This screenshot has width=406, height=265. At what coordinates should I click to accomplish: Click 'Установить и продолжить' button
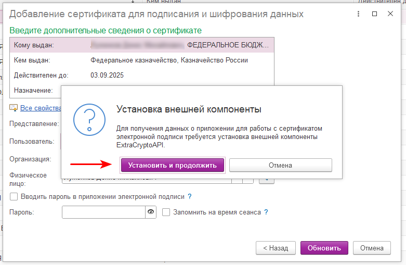coord(173,165)
